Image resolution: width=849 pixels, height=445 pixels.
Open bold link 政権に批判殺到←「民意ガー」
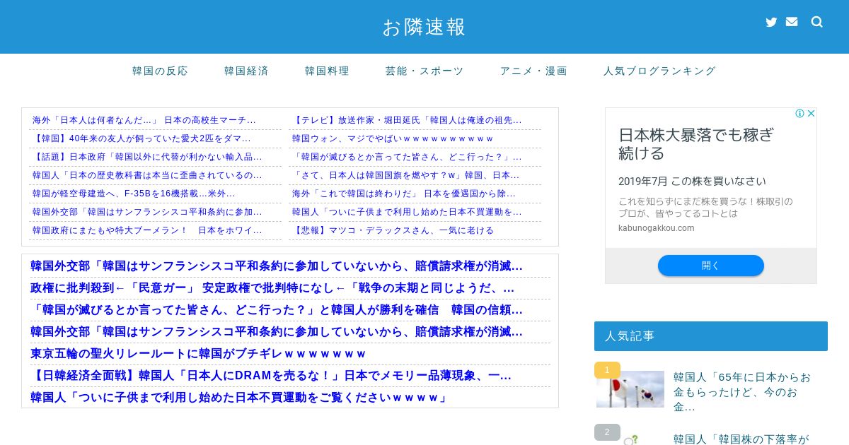(272, 288)
